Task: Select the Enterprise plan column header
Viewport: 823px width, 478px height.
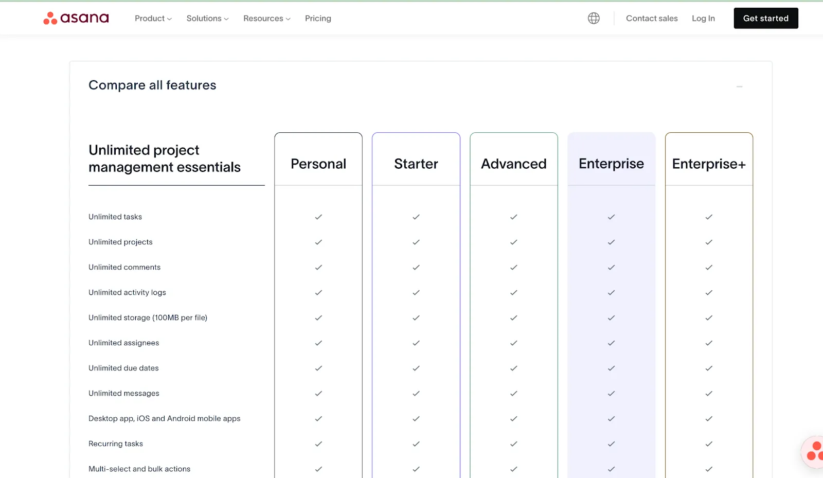Action: (x=611, y=164)
